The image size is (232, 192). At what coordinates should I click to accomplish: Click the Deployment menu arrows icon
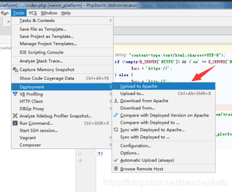(x=15, y=87)
